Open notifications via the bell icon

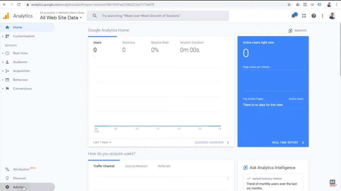click(293, 16)
